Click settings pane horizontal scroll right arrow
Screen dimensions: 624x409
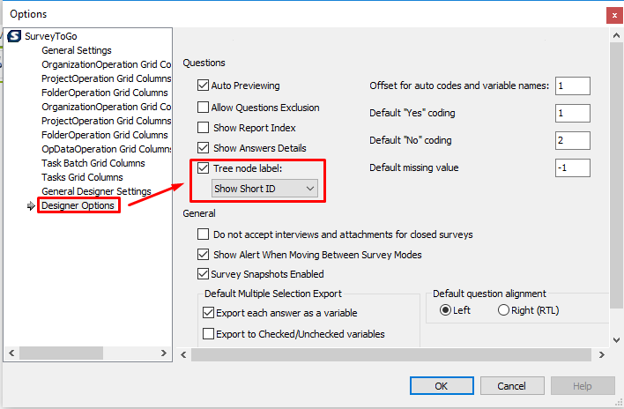point(602,354)
